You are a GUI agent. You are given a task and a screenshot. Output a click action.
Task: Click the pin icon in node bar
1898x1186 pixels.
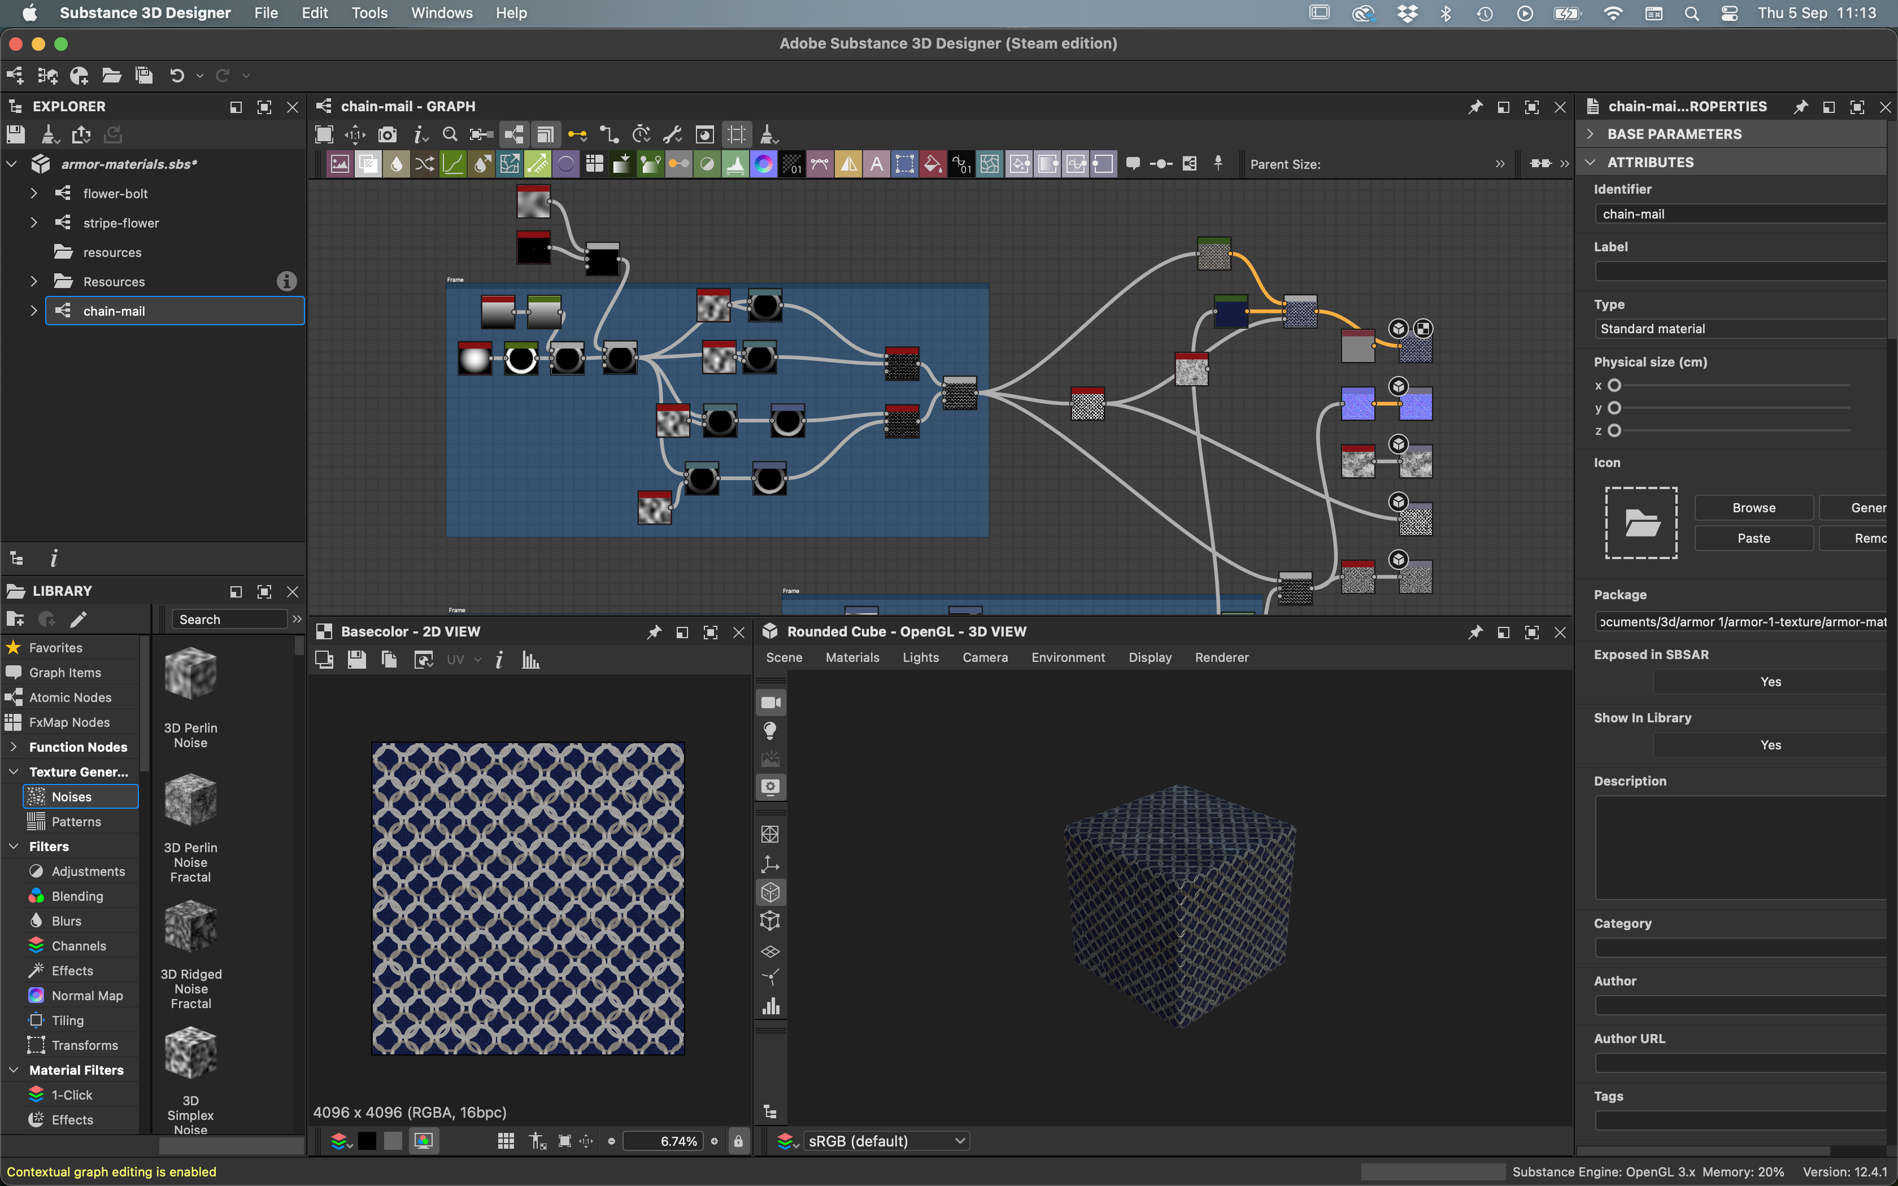[x=1218, y=163]
